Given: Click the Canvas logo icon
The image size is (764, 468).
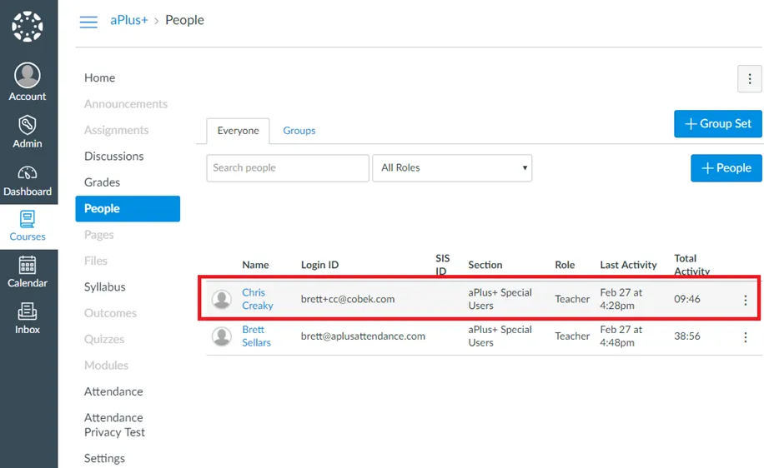Looking at the screenshot, I should [28, 27].
